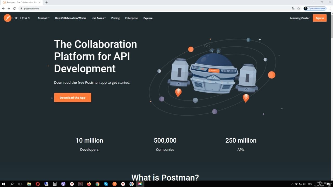Screen dimensions: 333x187
Task: Go to the Pricing page
Action: [x=115, y=18]
